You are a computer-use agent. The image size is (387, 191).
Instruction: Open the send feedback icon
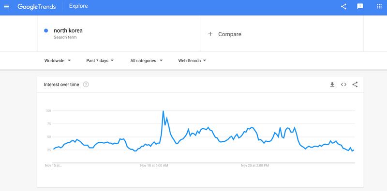[x=360, y=7]
